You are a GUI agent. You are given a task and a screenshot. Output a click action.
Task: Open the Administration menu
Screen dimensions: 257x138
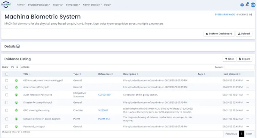coord(92,5)
